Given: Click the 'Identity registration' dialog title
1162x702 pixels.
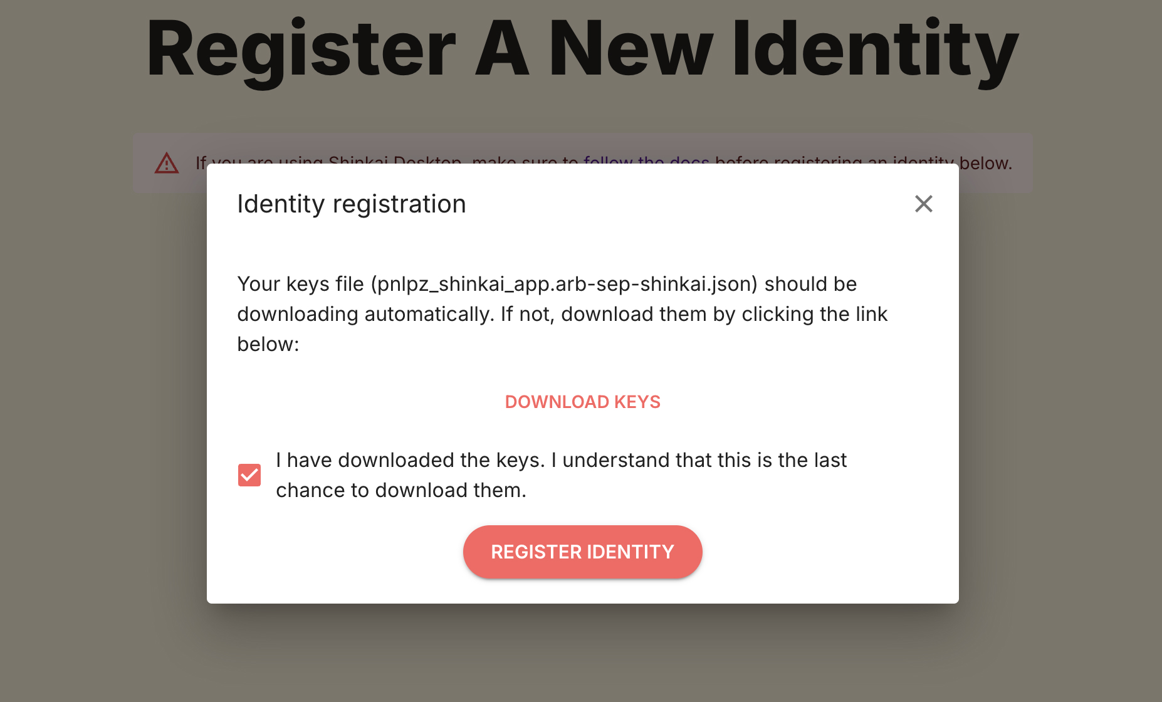Looking at the screenshot, I should coord(351,204).
